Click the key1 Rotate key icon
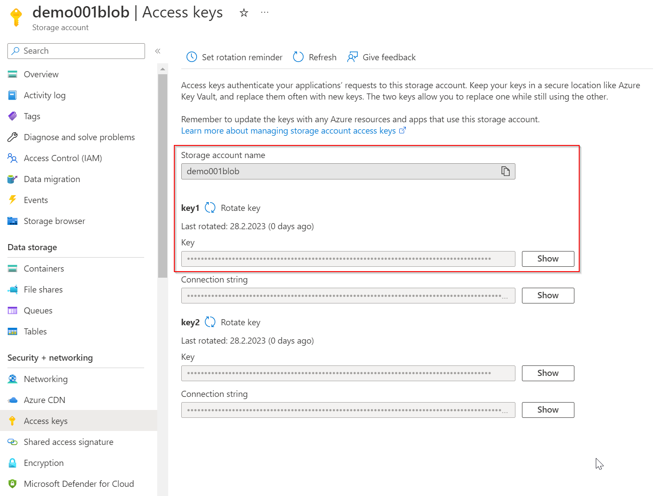Screen dimensions: 660x496 [210, 208]
